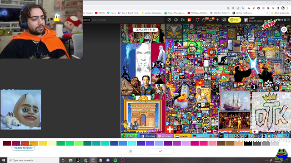The height and width of the screenshot is (163, 291).
Task: Open the SONOS bookmark
Action: point(100,13)
